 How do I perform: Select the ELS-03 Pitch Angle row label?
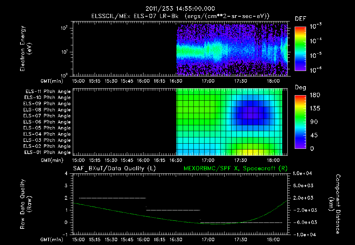click(47, 140)
